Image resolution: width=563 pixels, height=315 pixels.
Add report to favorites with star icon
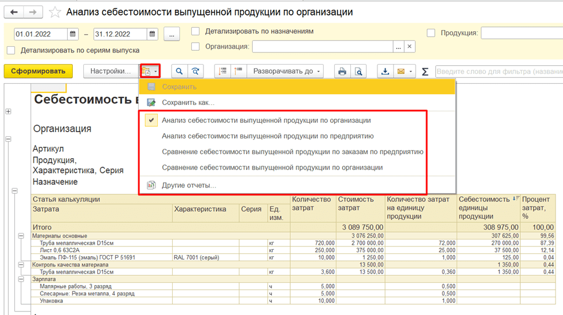54,12
